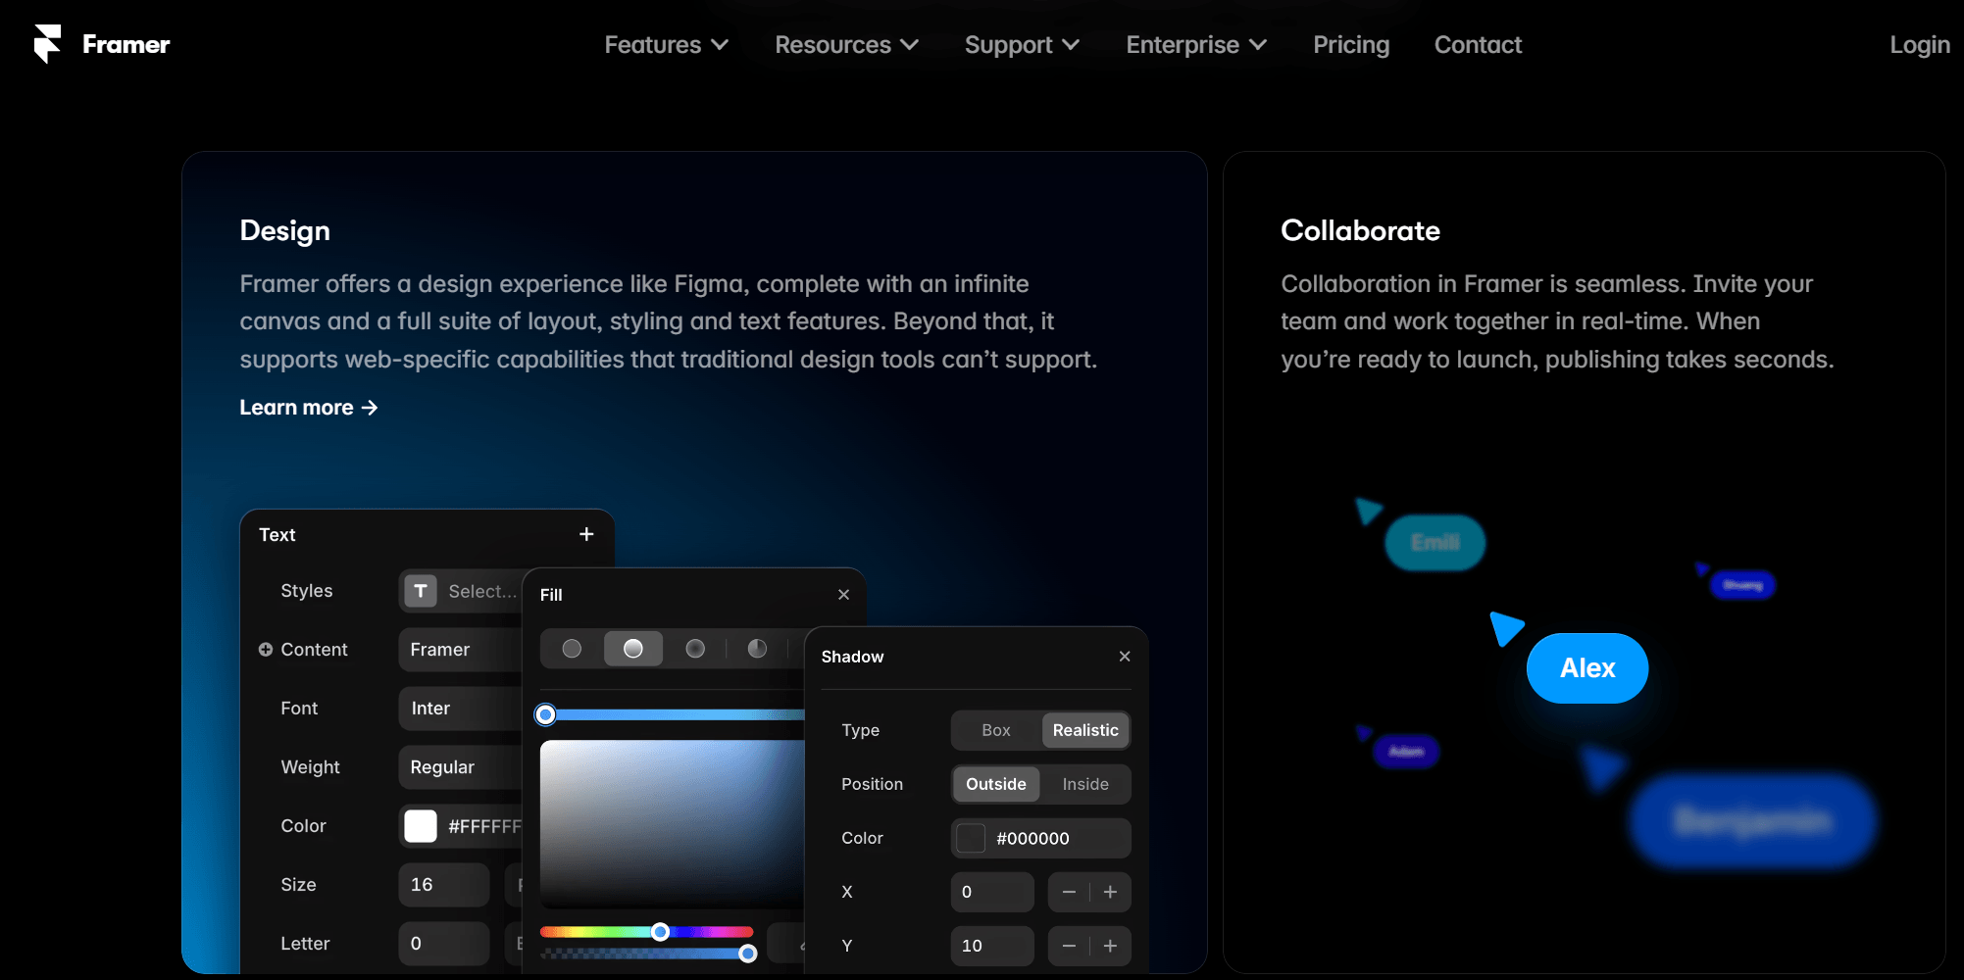Click the Content field showing Framer
The height and width of the screenshot is (980, 1964).
click(461, 650)
